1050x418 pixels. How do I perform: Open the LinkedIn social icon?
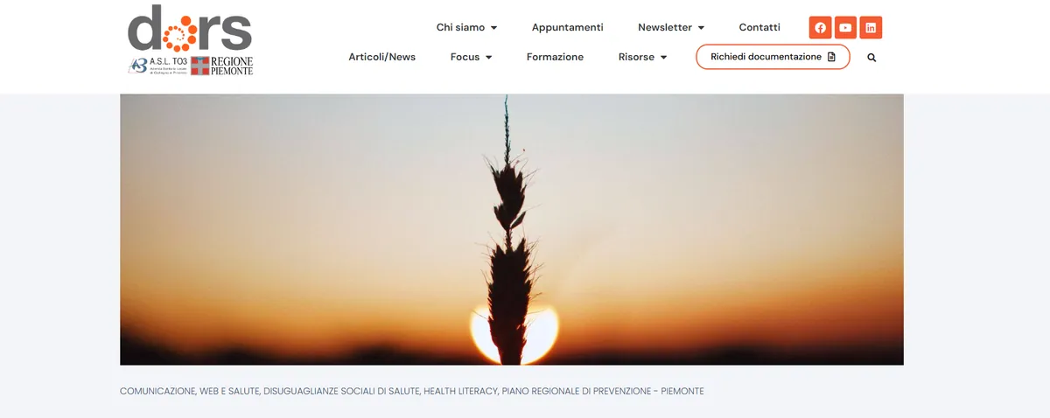(871, 28)
